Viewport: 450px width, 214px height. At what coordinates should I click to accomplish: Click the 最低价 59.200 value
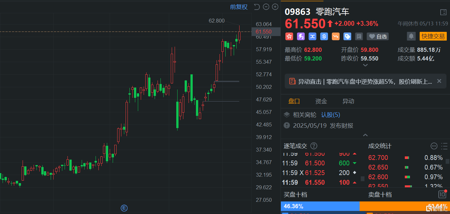tap(313, 59)
